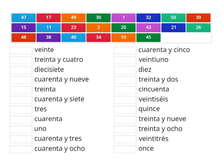Click the word quince
222x167 pixels.
[x=149, y=109]
